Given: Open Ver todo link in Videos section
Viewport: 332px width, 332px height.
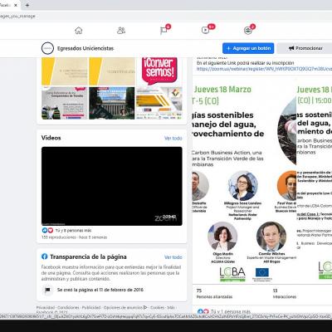Looking at the screenshot, I should [x=173, y=139].
